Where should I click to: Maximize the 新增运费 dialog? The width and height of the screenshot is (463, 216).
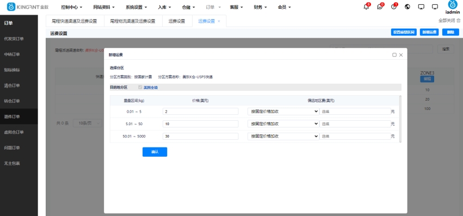pos(394,55)
